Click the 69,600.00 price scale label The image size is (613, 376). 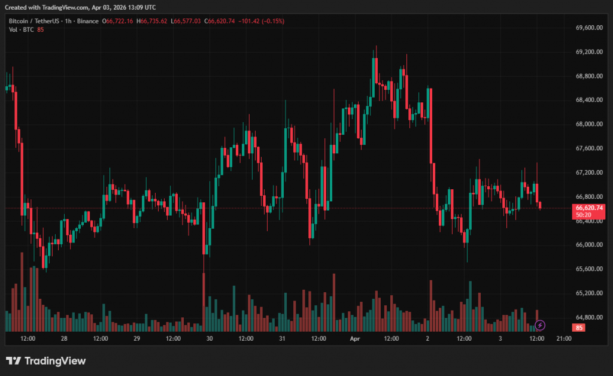[x=588, y=28]
